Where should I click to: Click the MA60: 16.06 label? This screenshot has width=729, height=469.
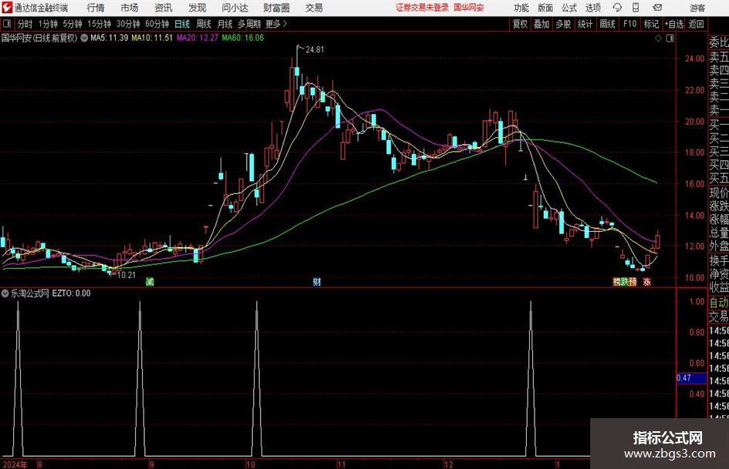pos(243,38)
